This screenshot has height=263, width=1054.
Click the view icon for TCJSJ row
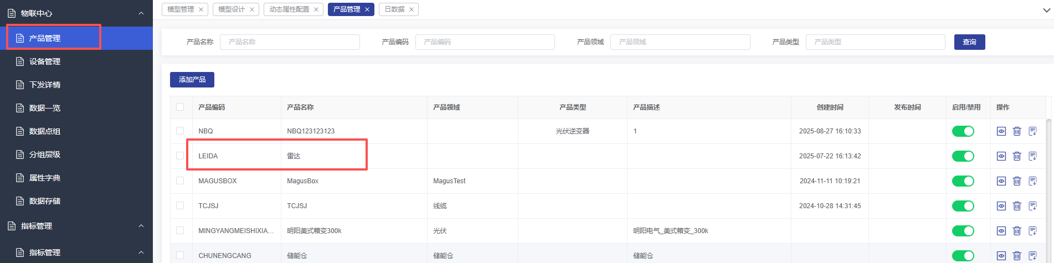[1001, 206]
